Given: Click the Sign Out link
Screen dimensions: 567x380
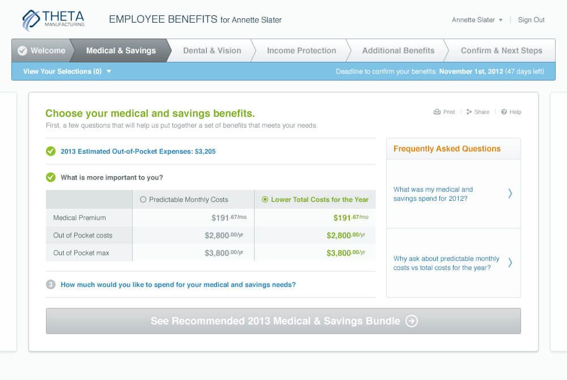Looking at the screenshot, I should coord(531,20).
